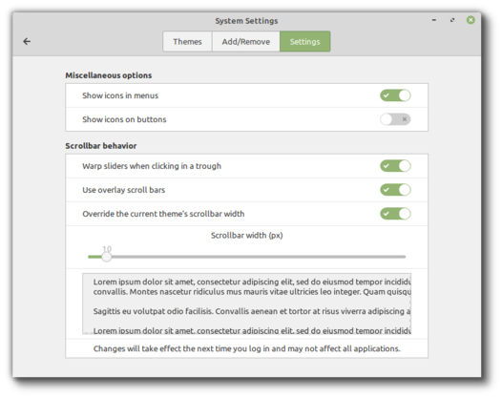Click the restore window size icon
502x398 pixels.
click(452, 20)
